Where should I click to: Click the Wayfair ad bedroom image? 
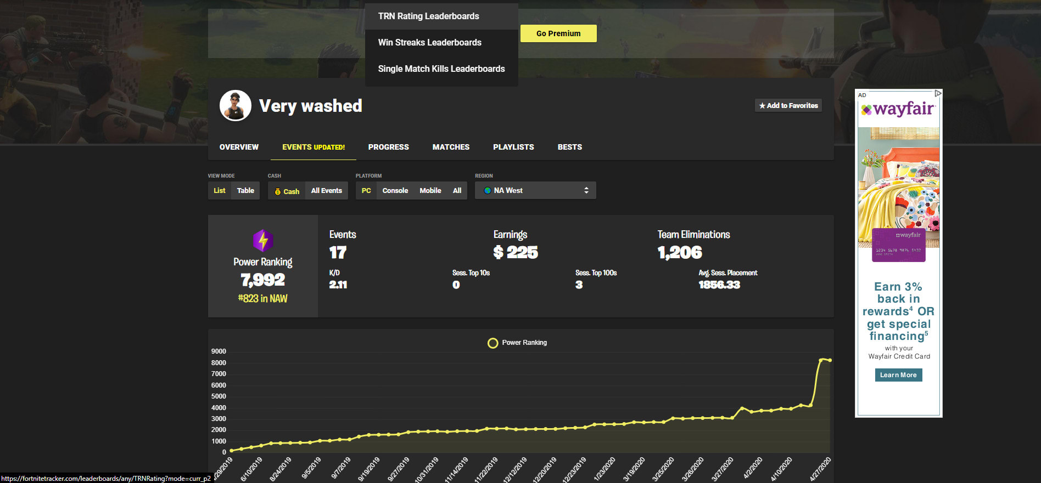pyautogui.click(x=899, y=187)
